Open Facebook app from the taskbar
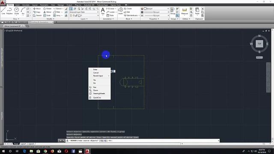 point(73,151)
